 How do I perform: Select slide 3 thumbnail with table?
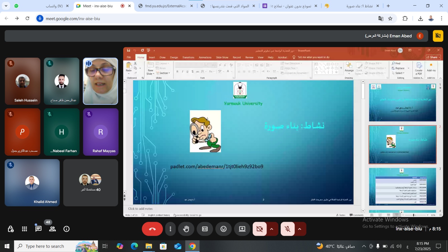coord(402,187)
